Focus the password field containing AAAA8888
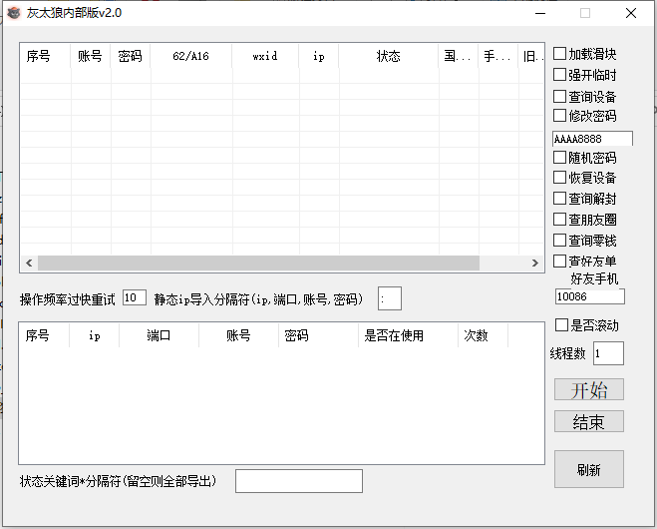This screenshot has width=657, height=529. click(592, 139)
